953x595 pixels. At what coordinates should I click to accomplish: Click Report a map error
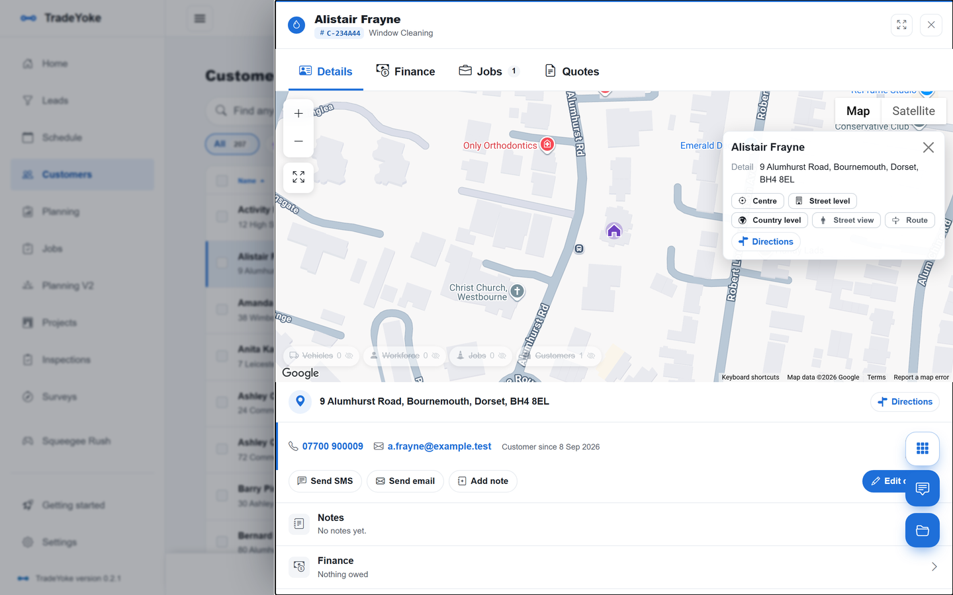(921, 377)
